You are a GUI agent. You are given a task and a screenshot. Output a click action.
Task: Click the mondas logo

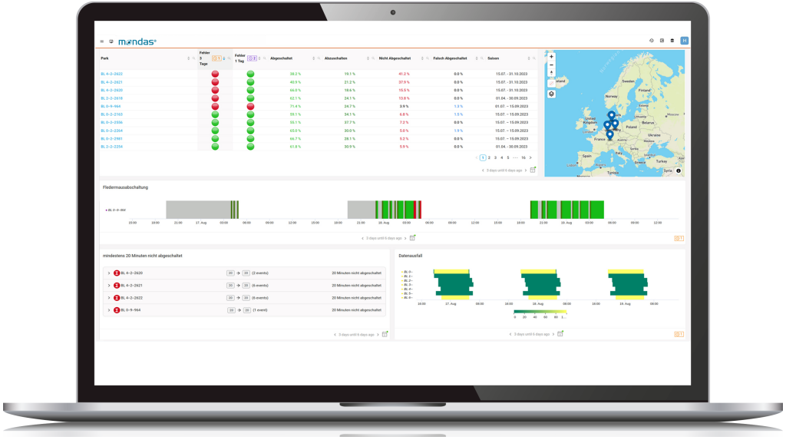coord(137,41)
